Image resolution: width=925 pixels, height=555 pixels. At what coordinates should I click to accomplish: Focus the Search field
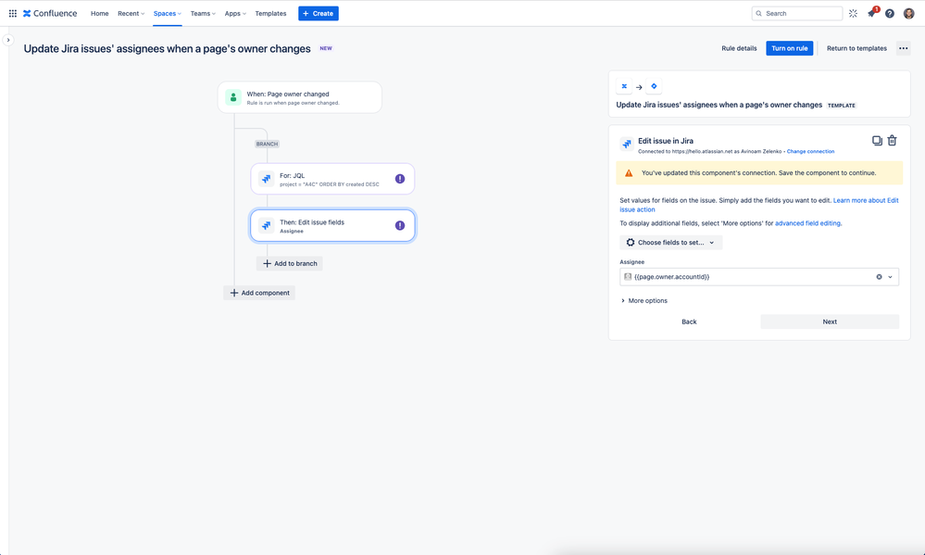click(x=797, y=14)
